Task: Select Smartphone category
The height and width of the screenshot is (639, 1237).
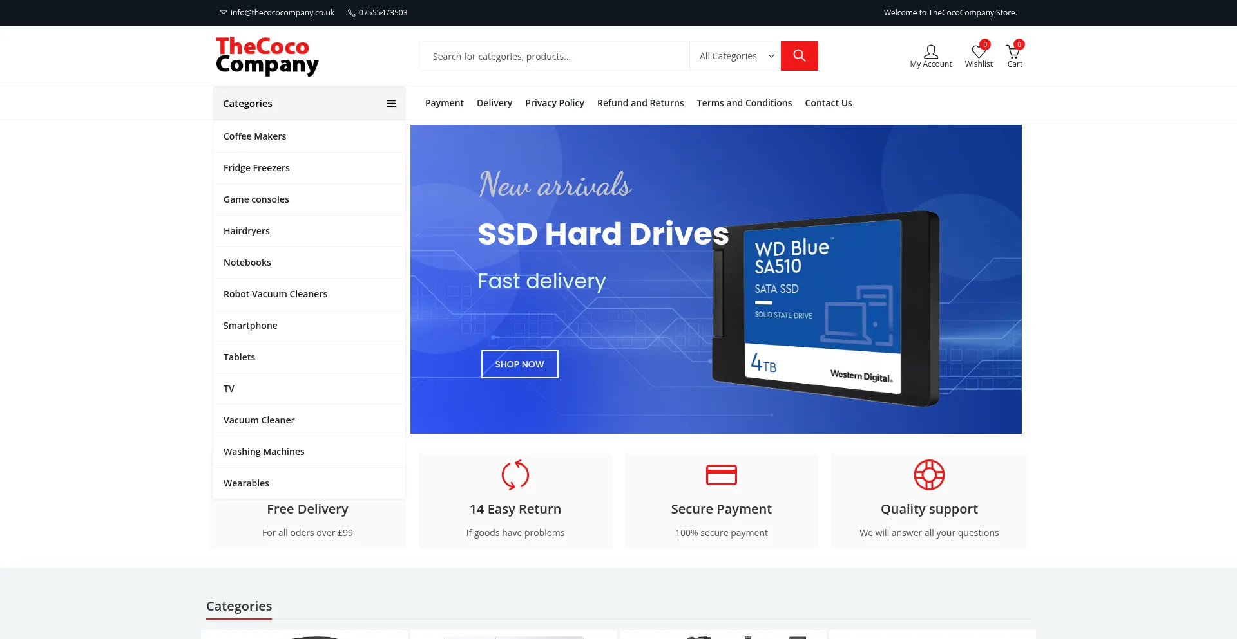Action: (309, 326)
